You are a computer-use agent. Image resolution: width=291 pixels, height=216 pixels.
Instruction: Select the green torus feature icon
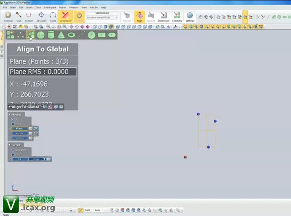(71, 35)
